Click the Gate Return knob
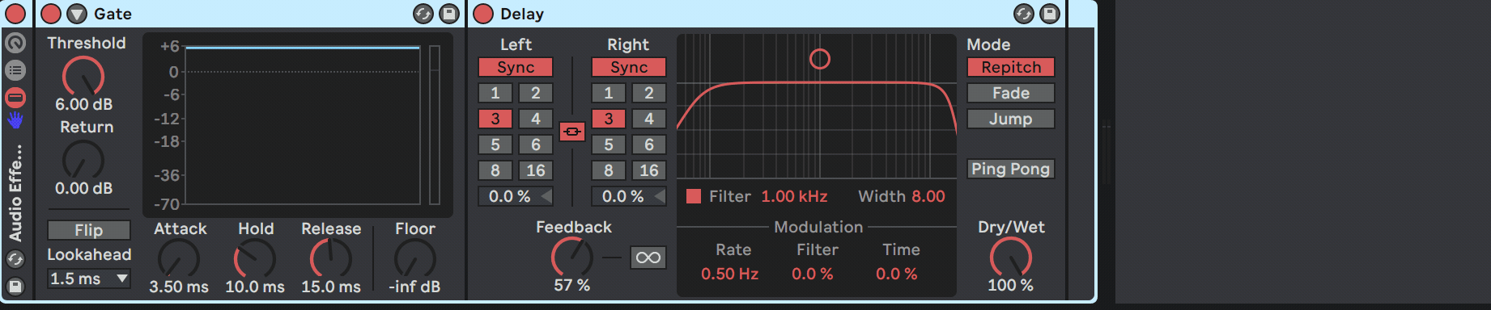The height and width of the screenshot is (310, 1491). point(83,161)
